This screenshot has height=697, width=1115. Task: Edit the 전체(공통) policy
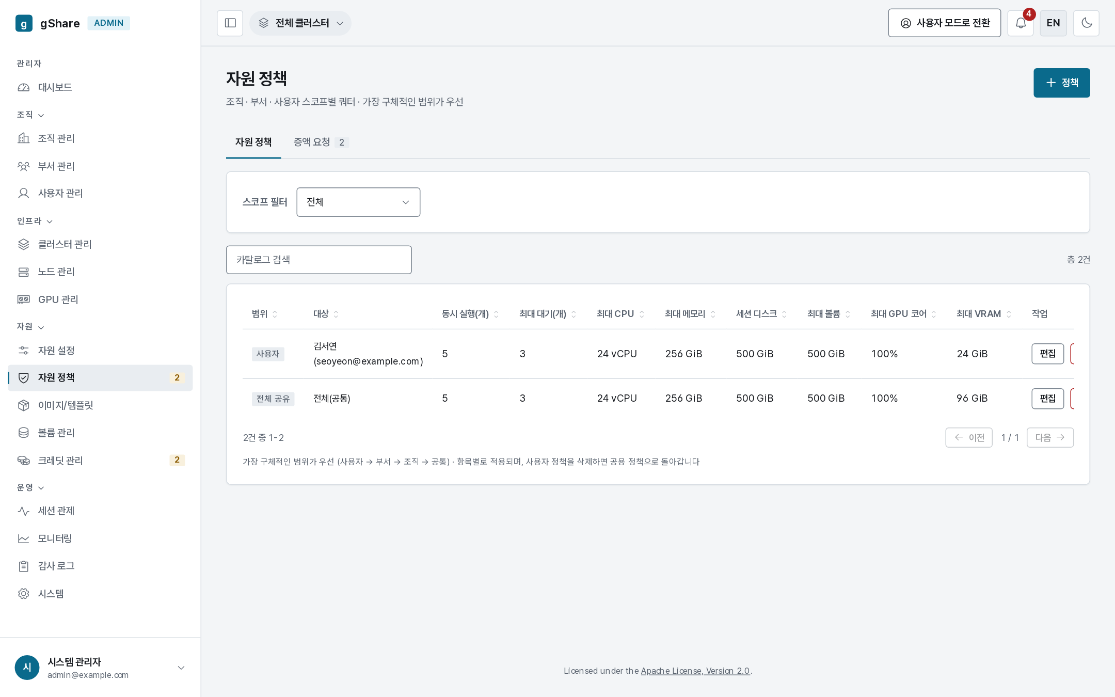click(x=1047, y=399)
